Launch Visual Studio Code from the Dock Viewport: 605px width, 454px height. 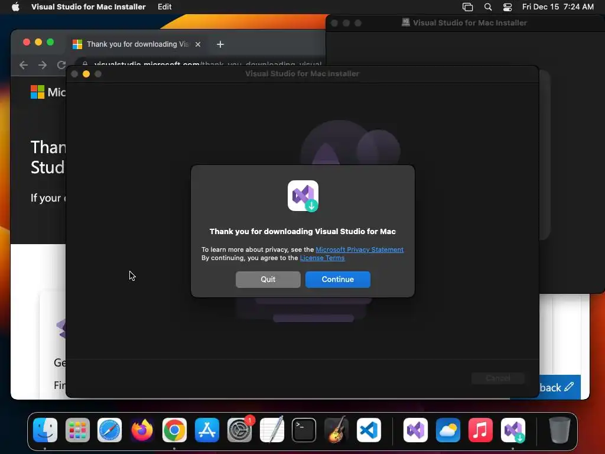[369, 430]
